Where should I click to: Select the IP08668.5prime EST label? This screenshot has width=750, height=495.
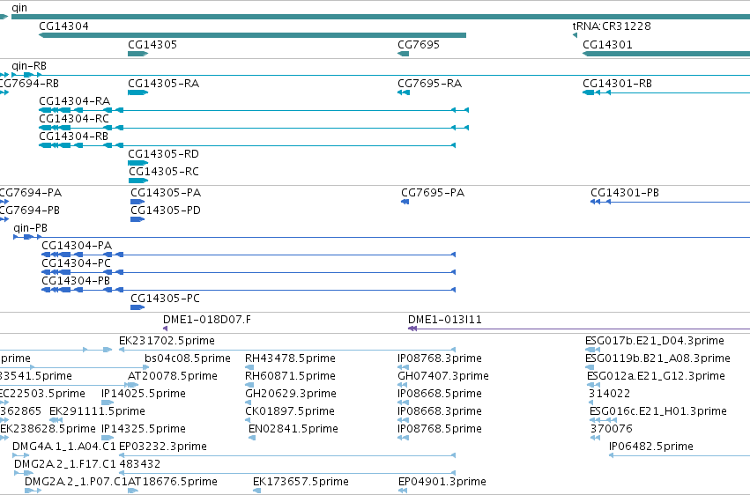coord(440,394)
